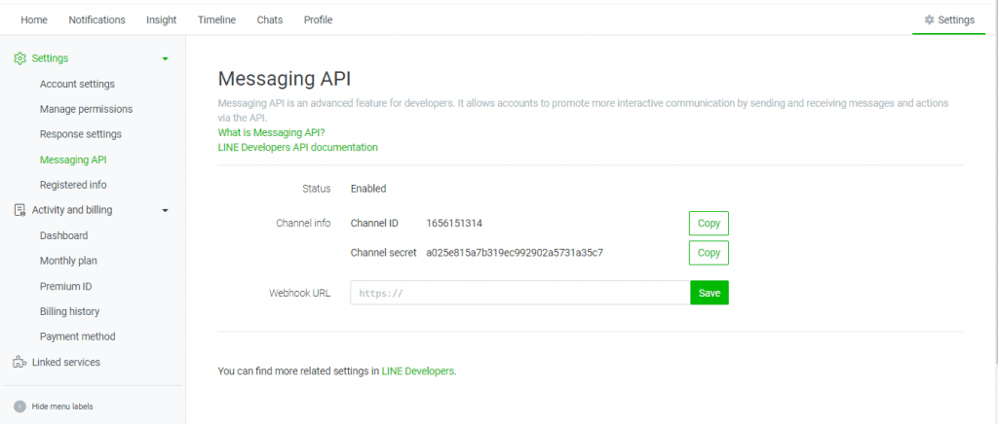The width and height of the screenshot is (998, 424).
Task: Select Manage permissions in sidebar
Action: pos(86,109)
